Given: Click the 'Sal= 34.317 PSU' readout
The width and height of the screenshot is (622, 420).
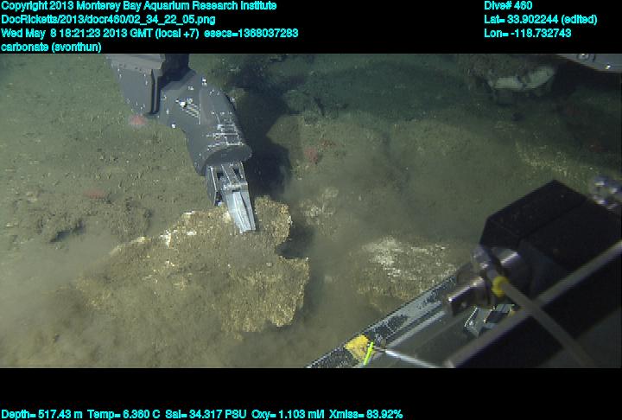Looking at the screenshot, I should [x=206, y=414].
